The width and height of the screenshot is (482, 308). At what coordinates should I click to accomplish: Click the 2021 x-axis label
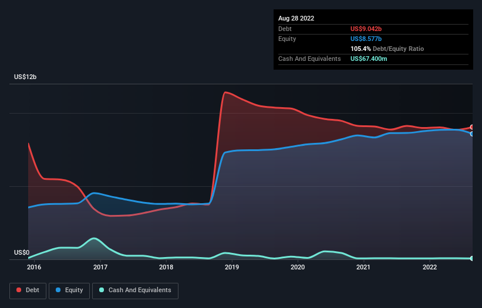(x=363, y=267)
